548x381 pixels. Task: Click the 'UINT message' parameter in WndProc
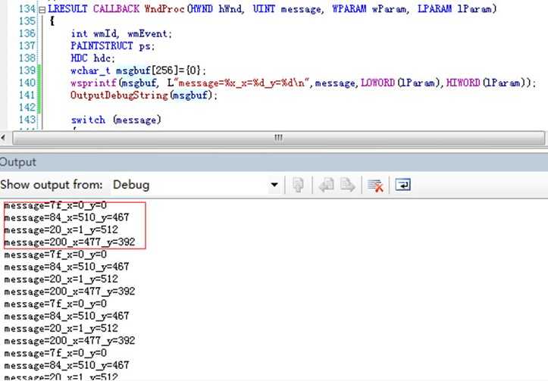287,9
